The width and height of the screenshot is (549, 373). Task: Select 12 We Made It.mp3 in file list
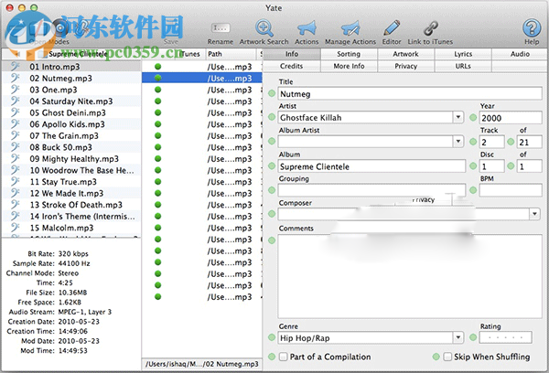(71, 193)
